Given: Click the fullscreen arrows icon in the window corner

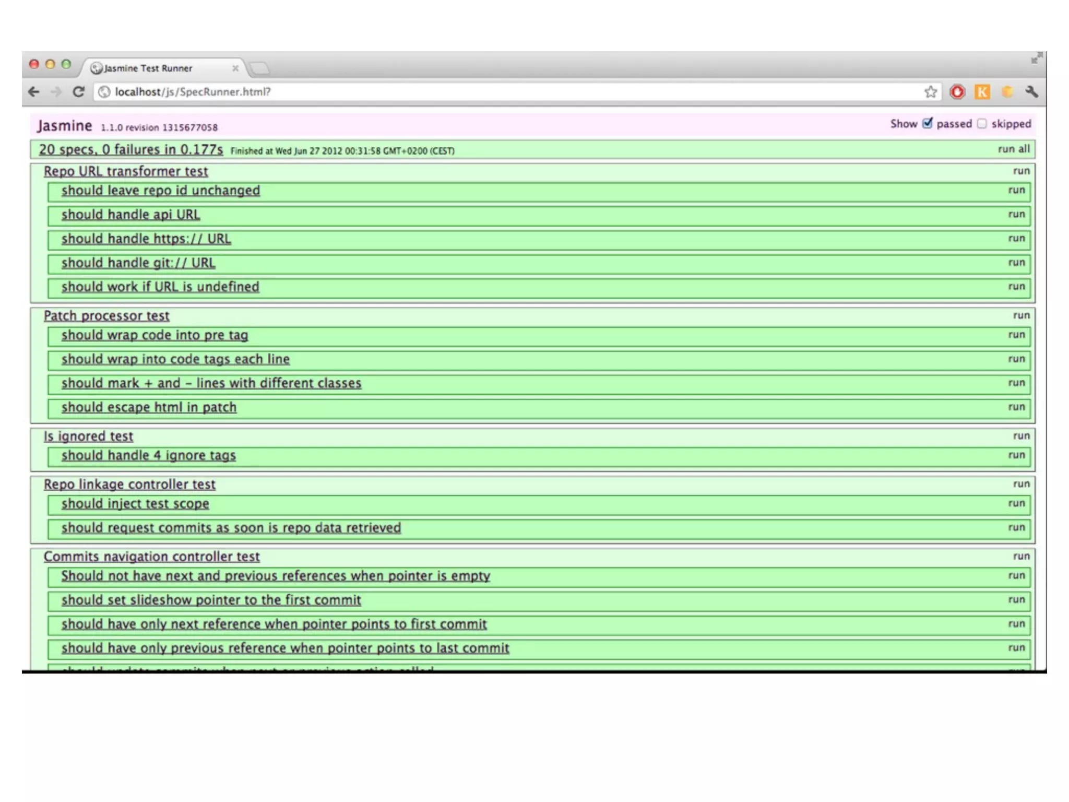Looking at the screenshot, I should (x=1037, y=58).
